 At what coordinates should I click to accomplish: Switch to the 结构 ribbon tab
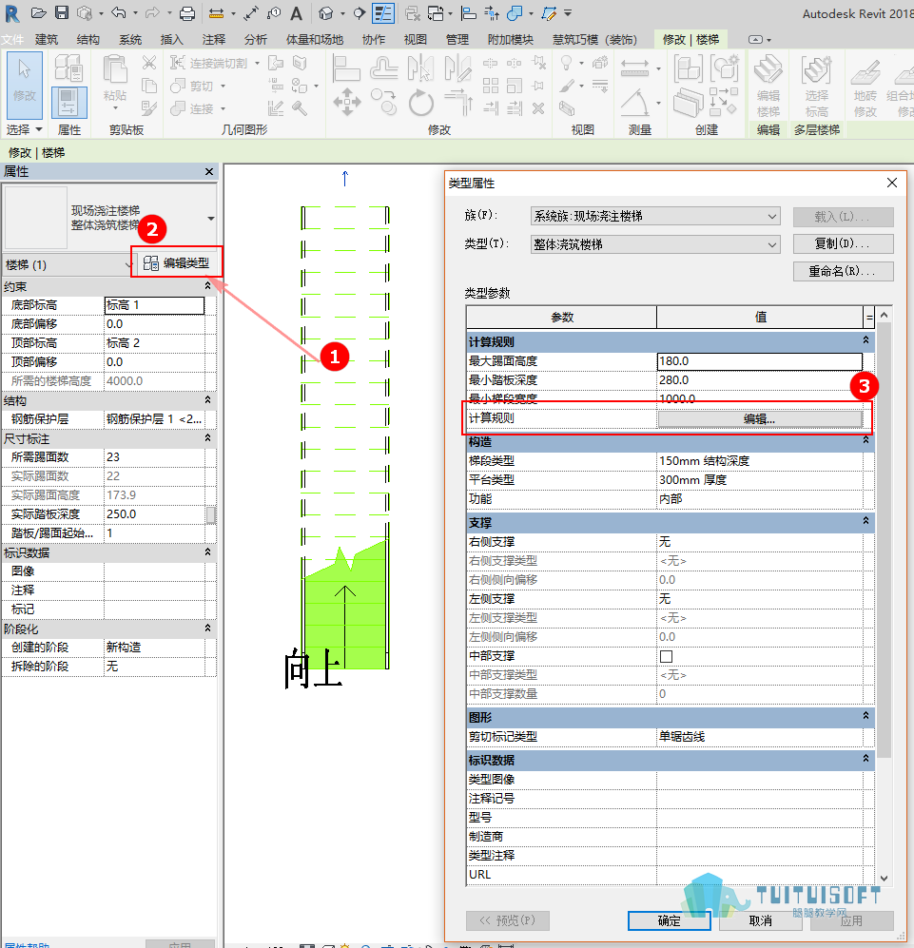point(88,39)
